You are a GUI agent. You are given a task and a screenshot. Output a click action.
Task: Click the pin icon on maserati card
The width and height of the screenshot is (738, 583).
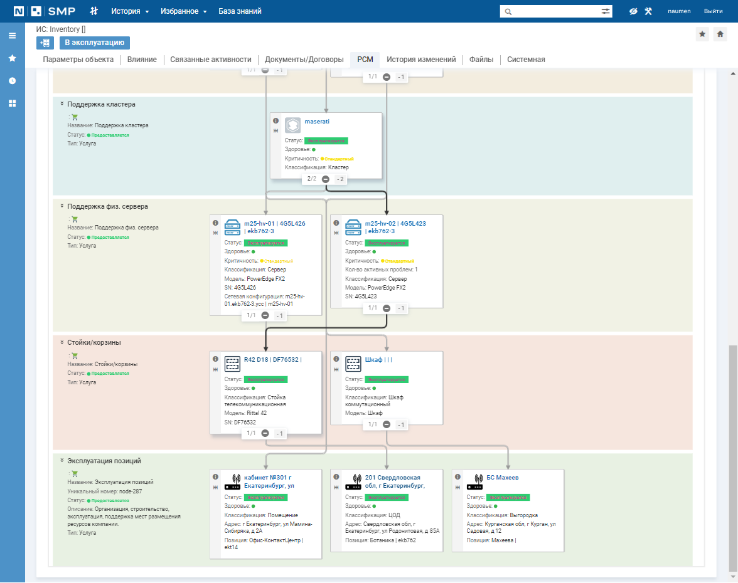[x=276, y=130]
